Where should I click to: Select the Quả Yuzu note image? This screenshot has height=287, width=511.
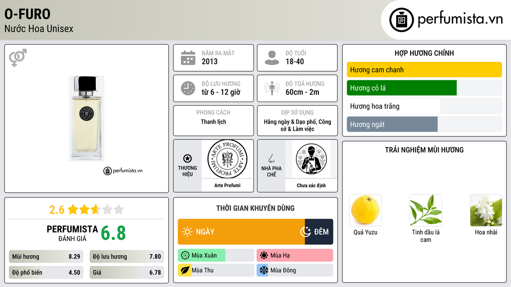tap(365, 210)
